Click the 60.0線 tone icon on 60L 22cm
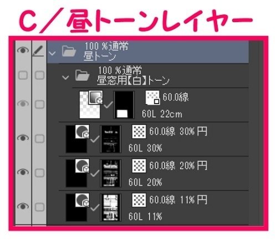Viewport: 277px width, 242px height. click(152, 97)
